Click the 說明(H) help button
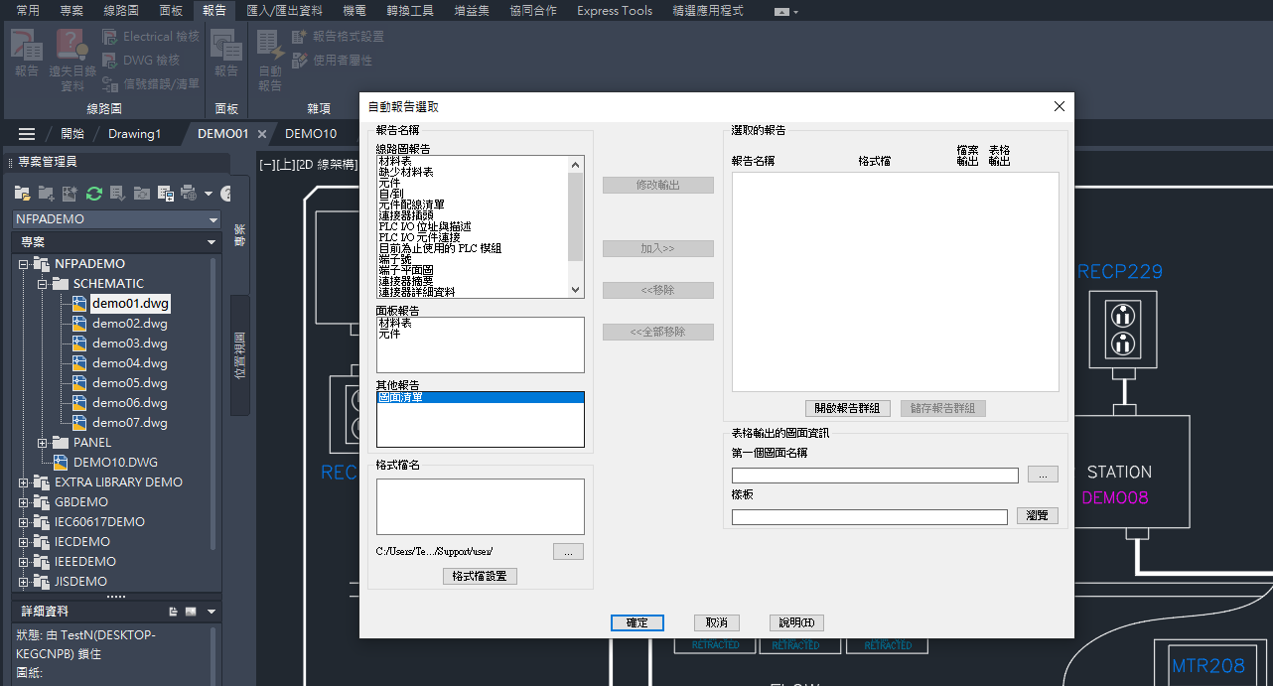 click(796, 622)
